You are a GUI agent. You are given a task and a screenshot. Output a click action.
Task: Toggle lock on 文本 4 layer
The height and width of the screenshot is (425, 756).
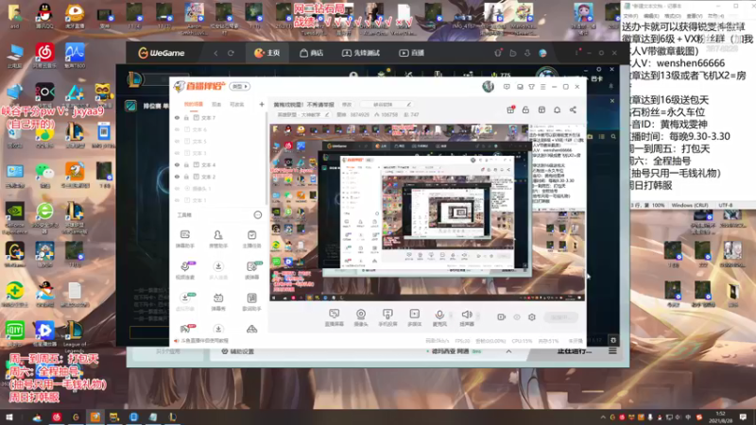coord(186,164)
